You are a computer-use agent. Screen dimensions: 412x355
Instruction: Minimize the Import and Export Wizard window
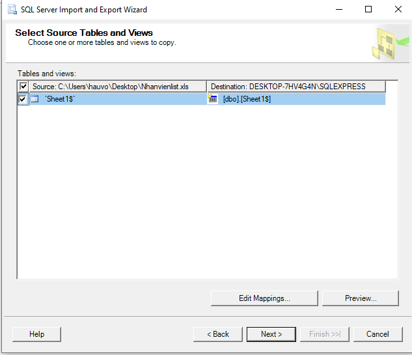(338, 10)
